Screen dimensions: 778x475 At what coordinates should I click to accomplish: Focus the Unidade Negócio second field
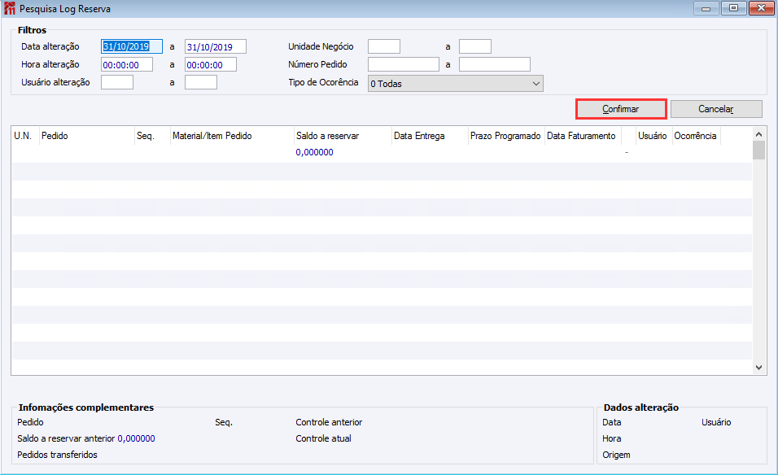coord(475,46)
